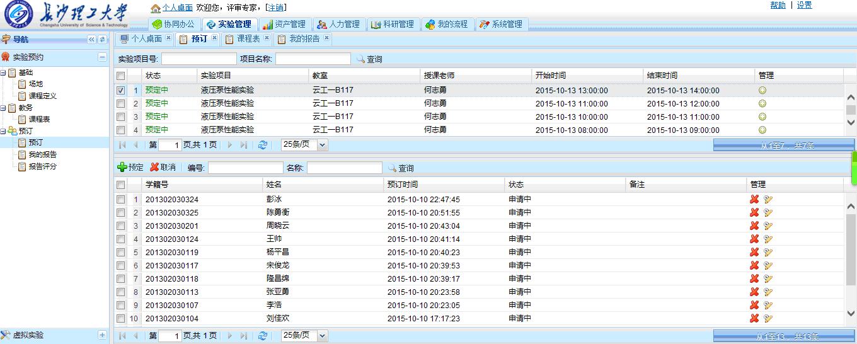Click the manage icon in first experiment row
Viewport: 857px width, 344px height.
tap(762, 91)
